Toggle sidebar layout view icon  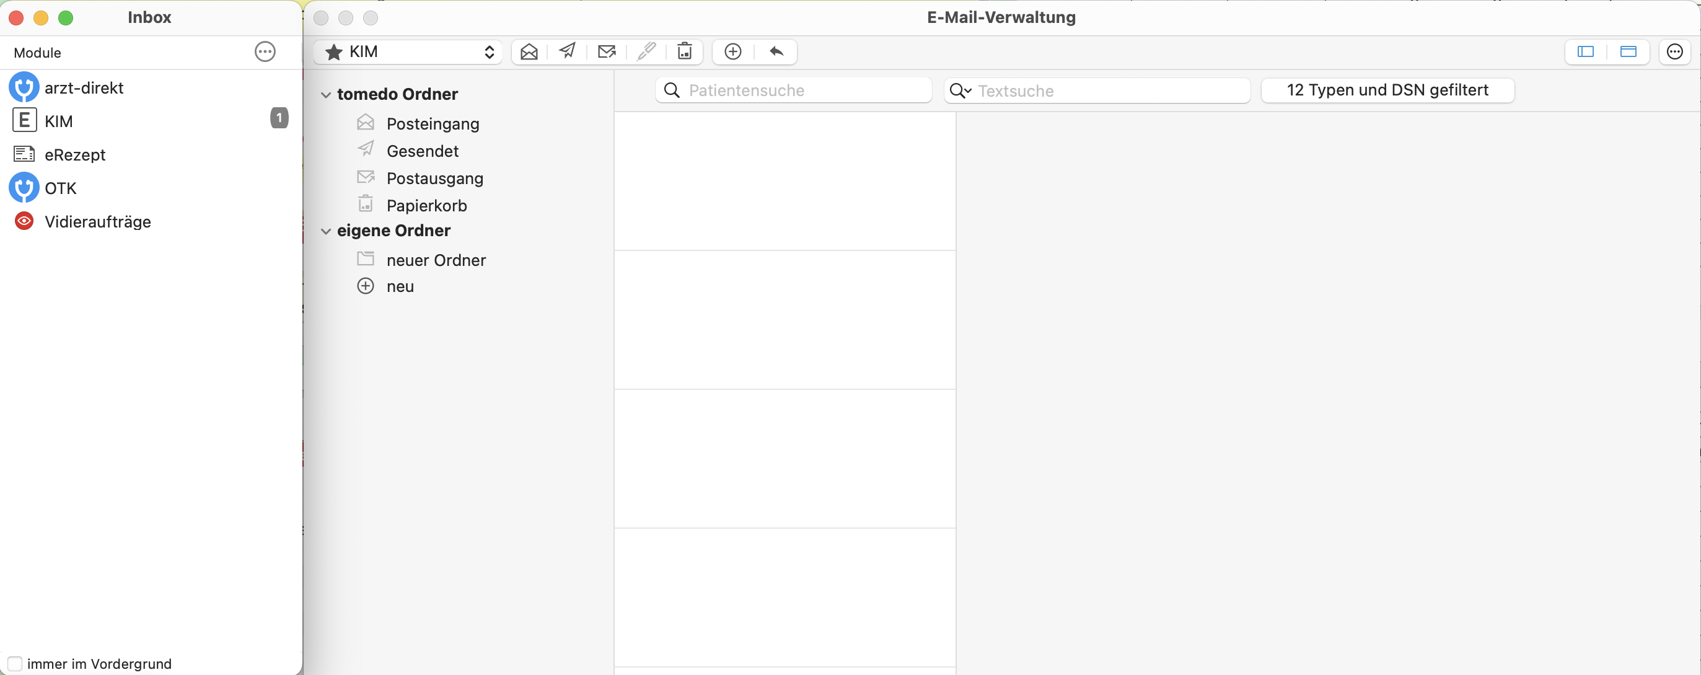pyautogui.click(x=1586, y=51)
